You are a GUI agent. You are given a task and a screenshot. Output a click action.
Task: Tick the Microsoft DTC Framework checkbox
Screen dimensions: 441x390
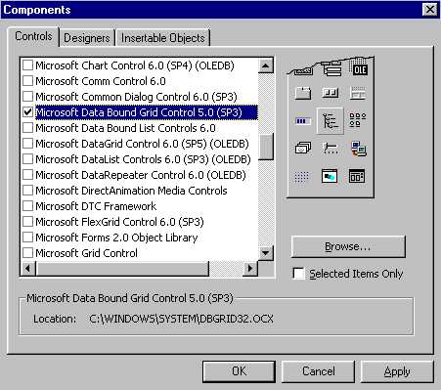[28, 206]
